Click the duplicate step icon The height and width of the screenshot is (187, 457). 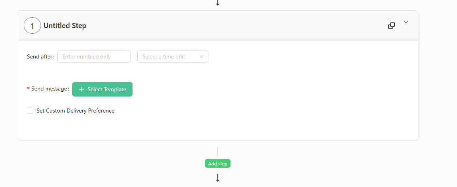tap(392, 26)
